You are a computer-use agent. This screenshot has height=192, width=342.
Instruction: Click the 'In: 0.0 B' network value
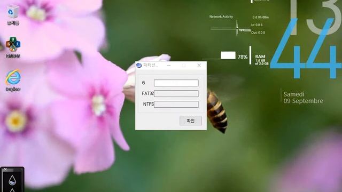pos(256,25)
